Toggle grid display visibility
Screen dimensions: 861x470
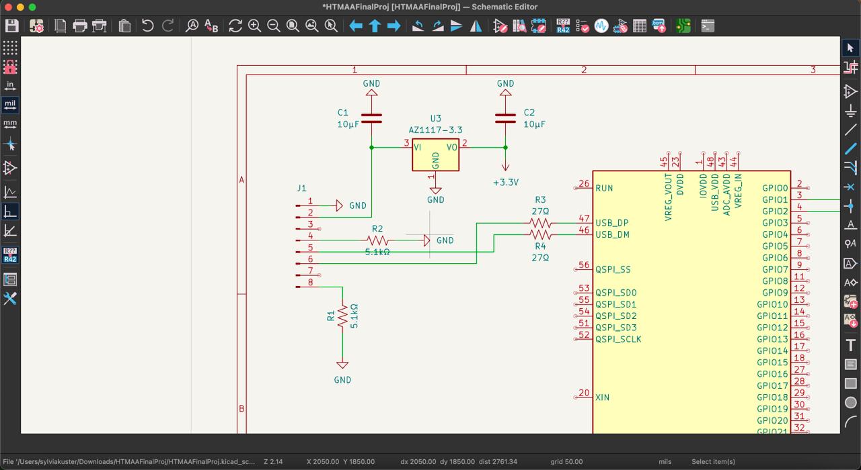pos(10,48)
